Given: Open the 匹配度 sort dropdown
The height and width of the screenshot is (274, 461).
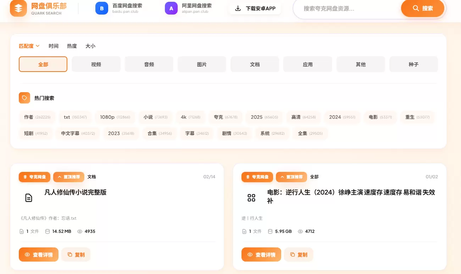Looking at the screenshot, I should 29,46.
